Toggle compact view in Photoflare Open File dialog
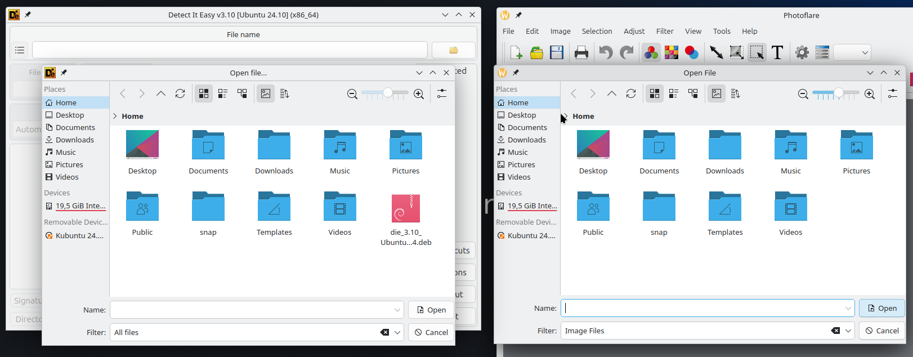The width and height of the screenshot is (913, 357). click(x=674, y=93)
